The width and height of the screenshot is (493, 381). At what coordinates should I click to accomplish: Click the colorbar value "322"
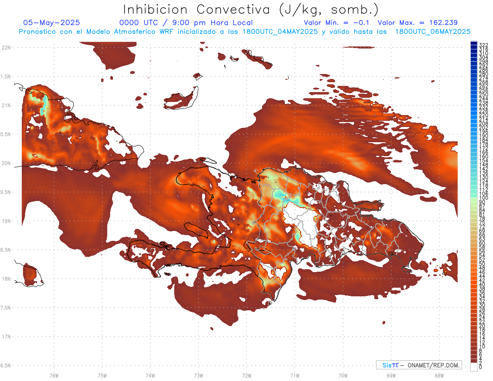[x=484, y=45]
